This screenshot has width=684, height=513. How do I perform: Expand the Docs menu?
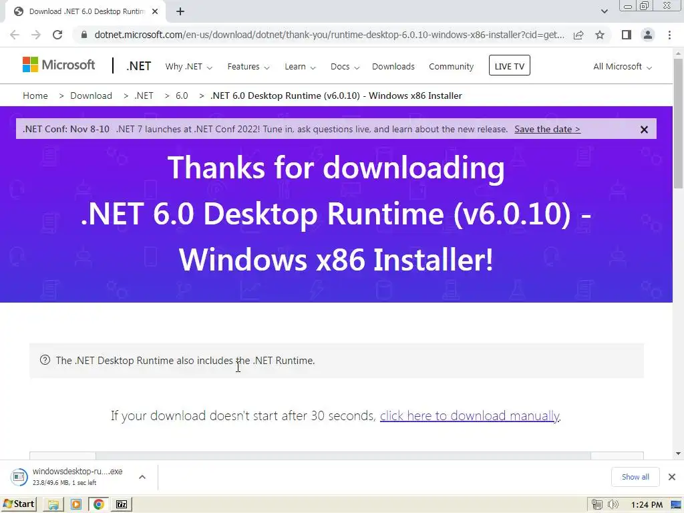point(345,67)
